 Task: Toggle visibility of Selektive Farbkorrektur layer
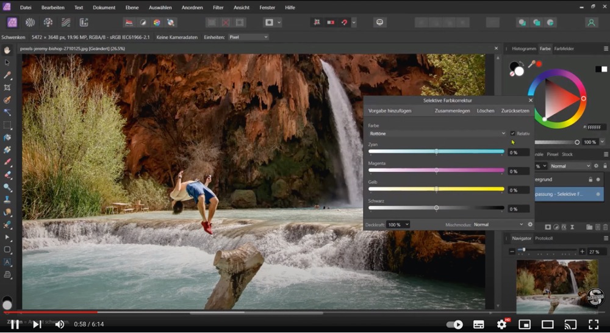[598, 194]
